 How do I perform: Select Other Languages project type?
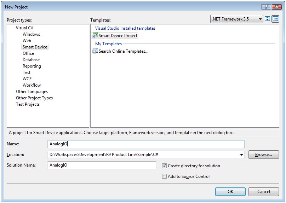point(32,92)
